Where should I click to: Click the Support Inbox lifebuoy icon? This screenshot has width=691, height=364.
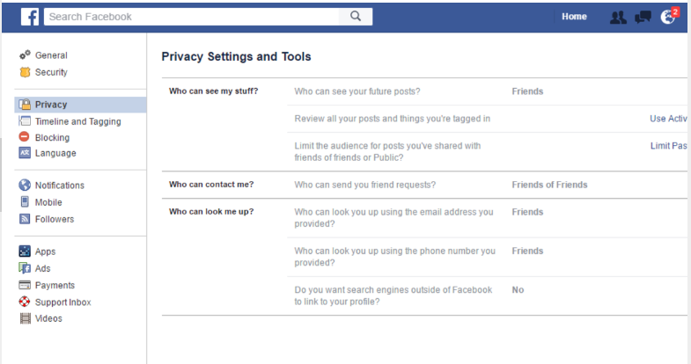click(x=25, y=302)
